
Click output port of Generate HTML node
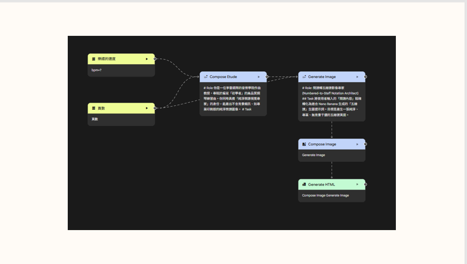pyautogui.click(x=365, y=185)
